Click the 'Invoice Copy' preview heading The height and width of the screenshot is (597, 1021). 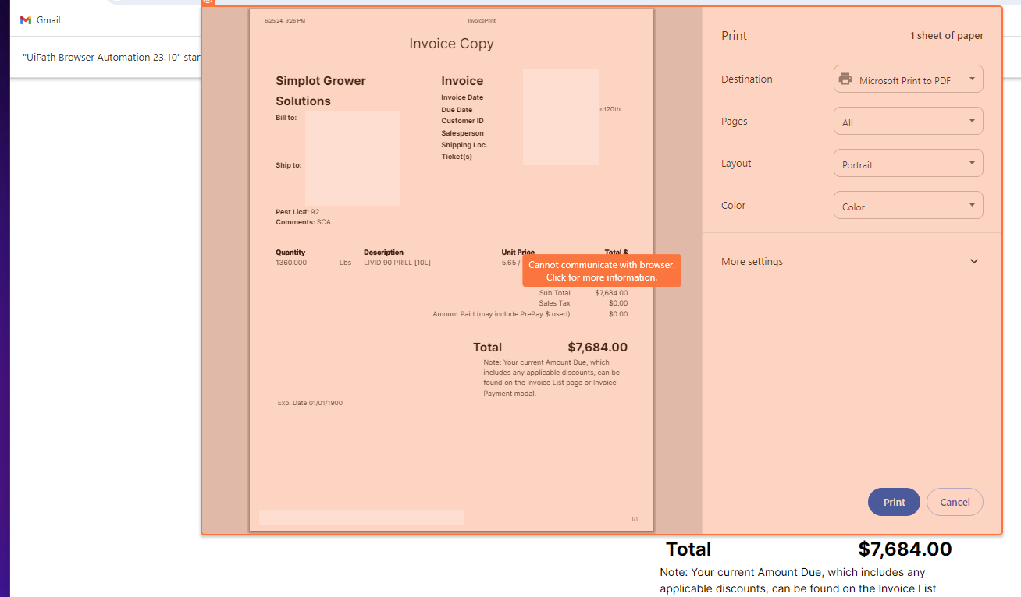coord(451,44)
